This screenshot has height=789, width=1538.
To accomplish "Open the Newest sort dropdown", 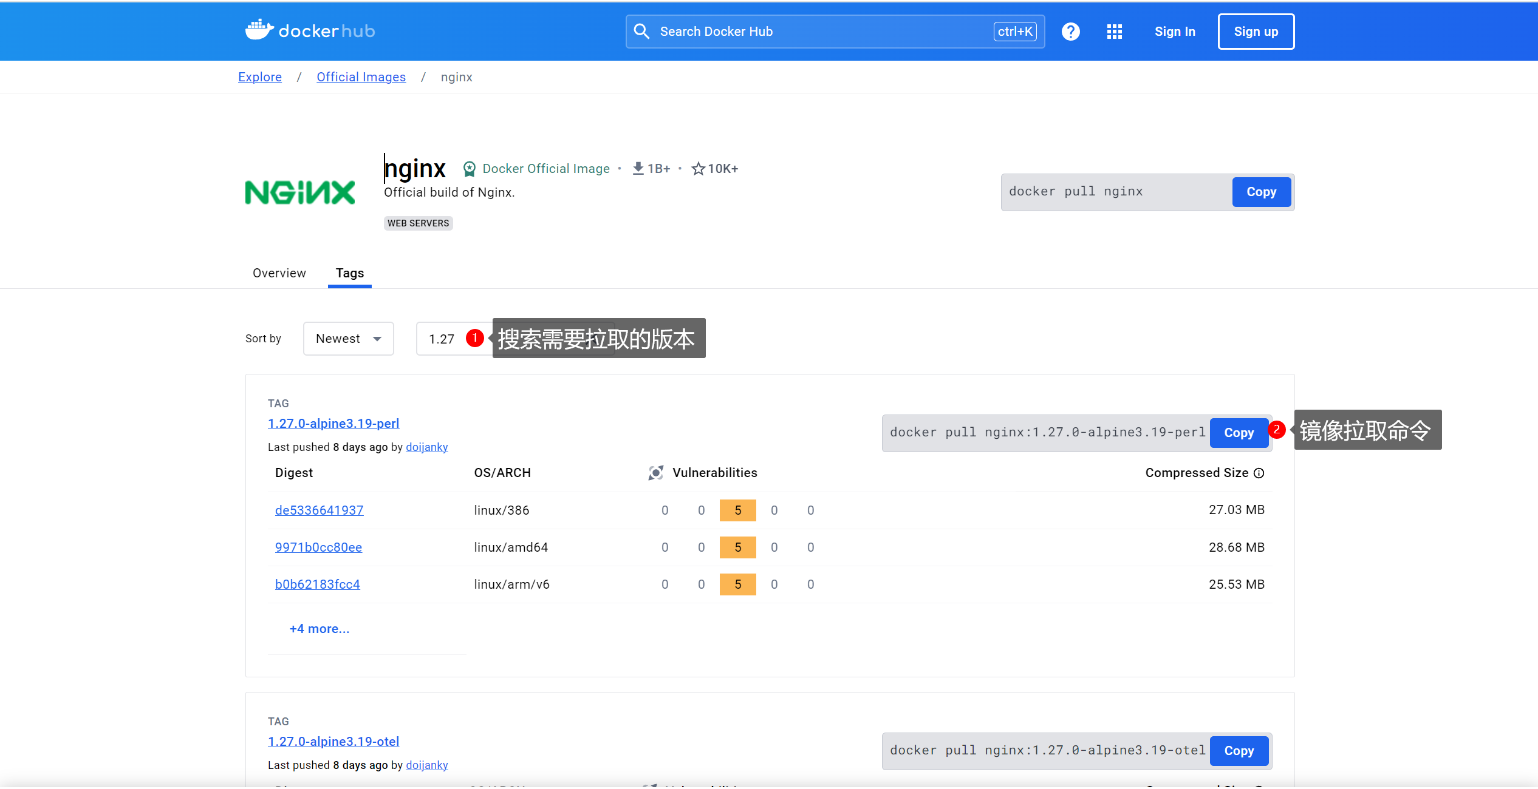I will 349,339.
